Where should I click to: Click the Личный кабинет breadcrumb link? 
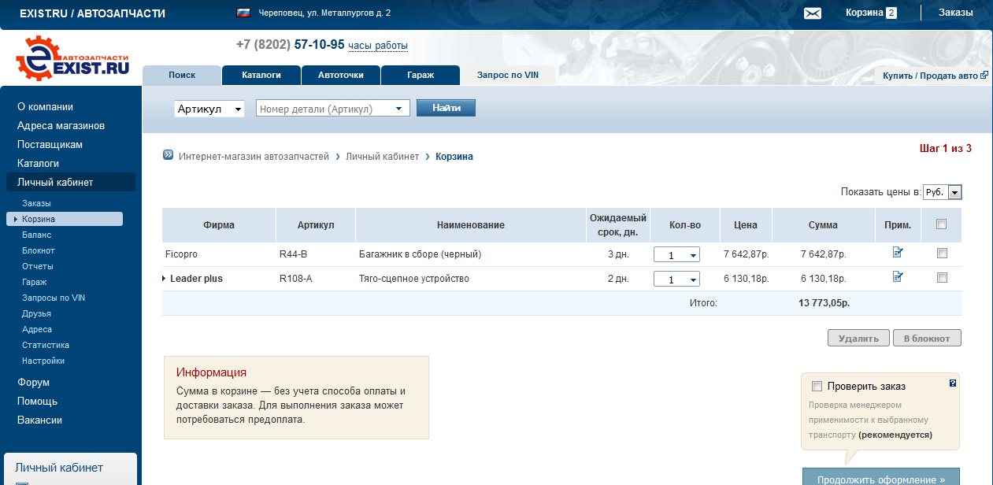click(382, 157)
